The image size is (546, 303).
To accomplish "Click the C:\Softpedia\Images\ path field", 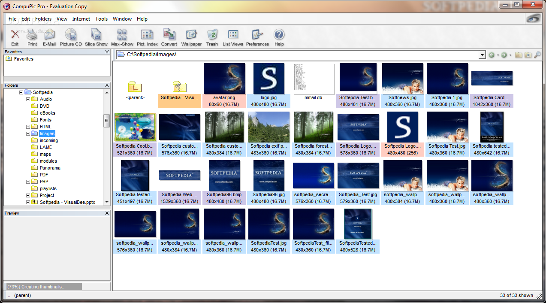I will click(x=297, y=55).
